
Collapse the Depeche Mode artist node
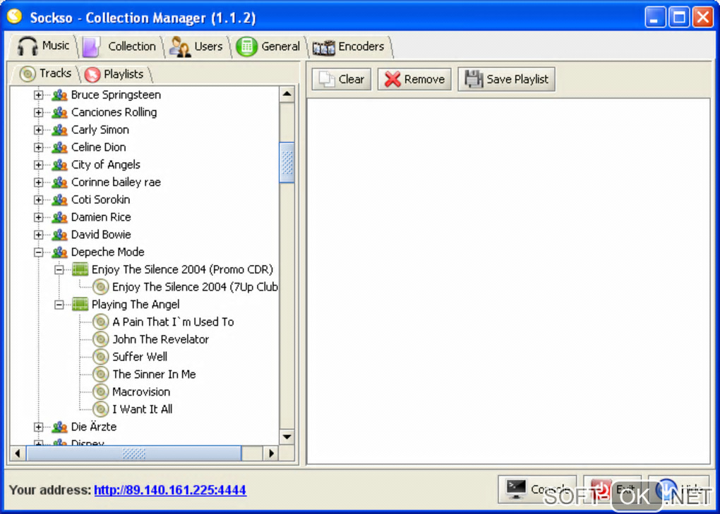coord(39,252)
